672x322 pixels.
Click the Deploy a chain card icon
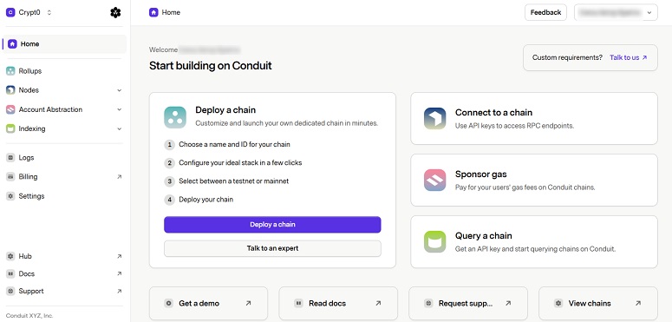pyautogui.click(x=175, y=117)
